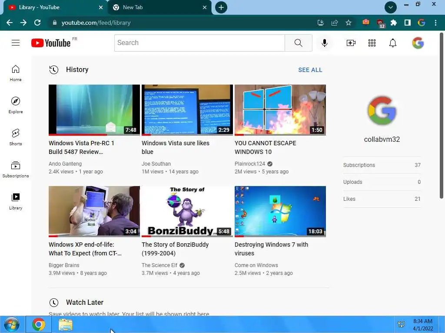Open Destroying Windows 7 with viruses thumbnail
This screenshot has width=445, height=333.
(x=280, y=211)
